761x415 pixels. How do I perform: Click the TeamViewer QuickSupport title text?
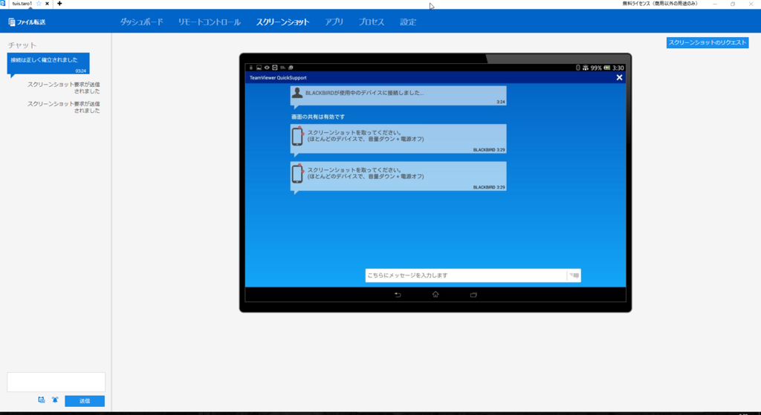coord(278,77)
